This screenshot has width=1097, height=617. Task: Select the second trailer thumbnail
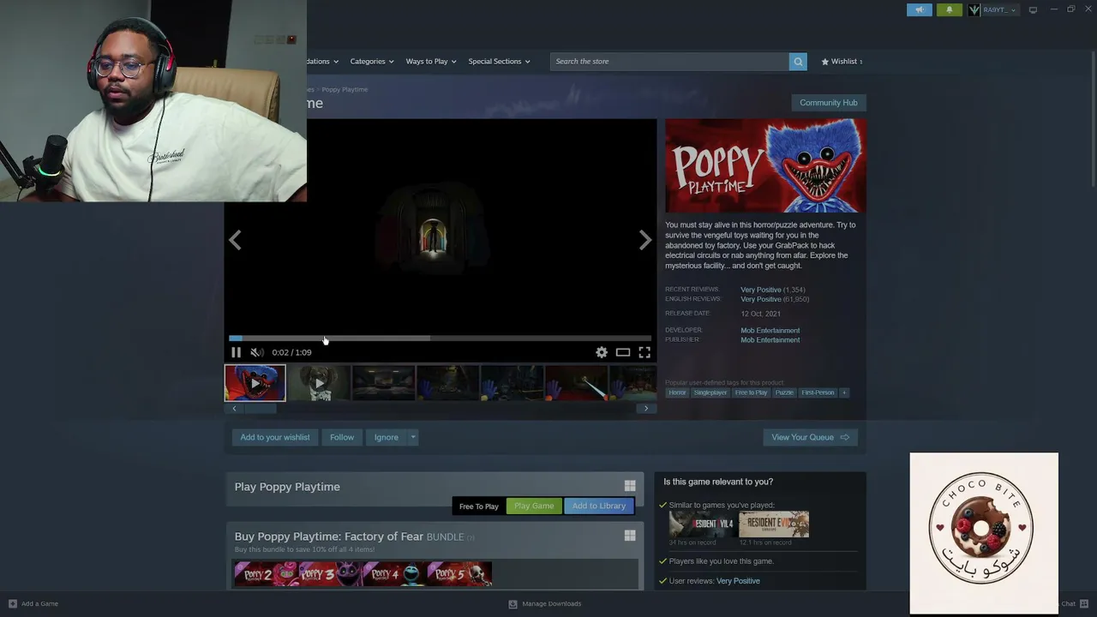point(319,383)
